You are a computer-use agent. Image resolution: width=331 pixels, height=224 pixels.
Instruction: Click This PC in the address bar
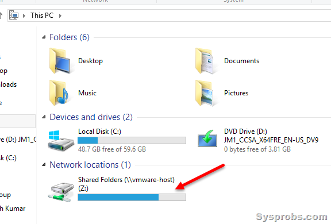(42, 16)
